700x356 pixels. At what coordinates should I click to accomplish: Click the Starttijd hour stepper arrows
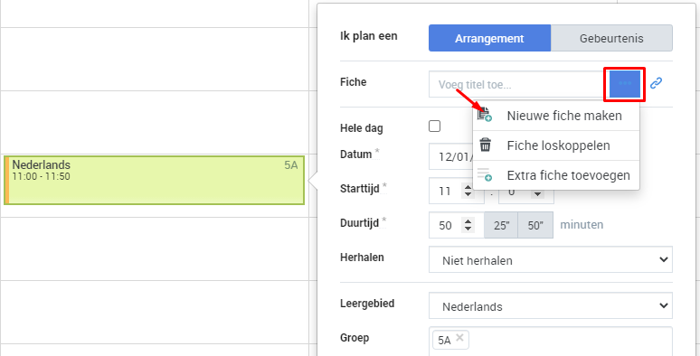click(x=468, y=191)
